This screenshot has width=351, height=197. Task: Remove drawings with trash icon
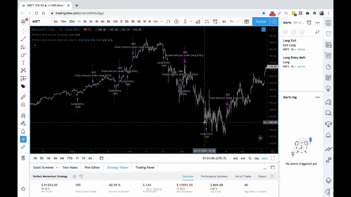point(23,158)
